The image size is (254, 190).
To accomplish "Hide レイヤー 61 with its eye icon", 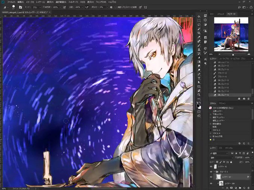I will [x=211, y=167].
